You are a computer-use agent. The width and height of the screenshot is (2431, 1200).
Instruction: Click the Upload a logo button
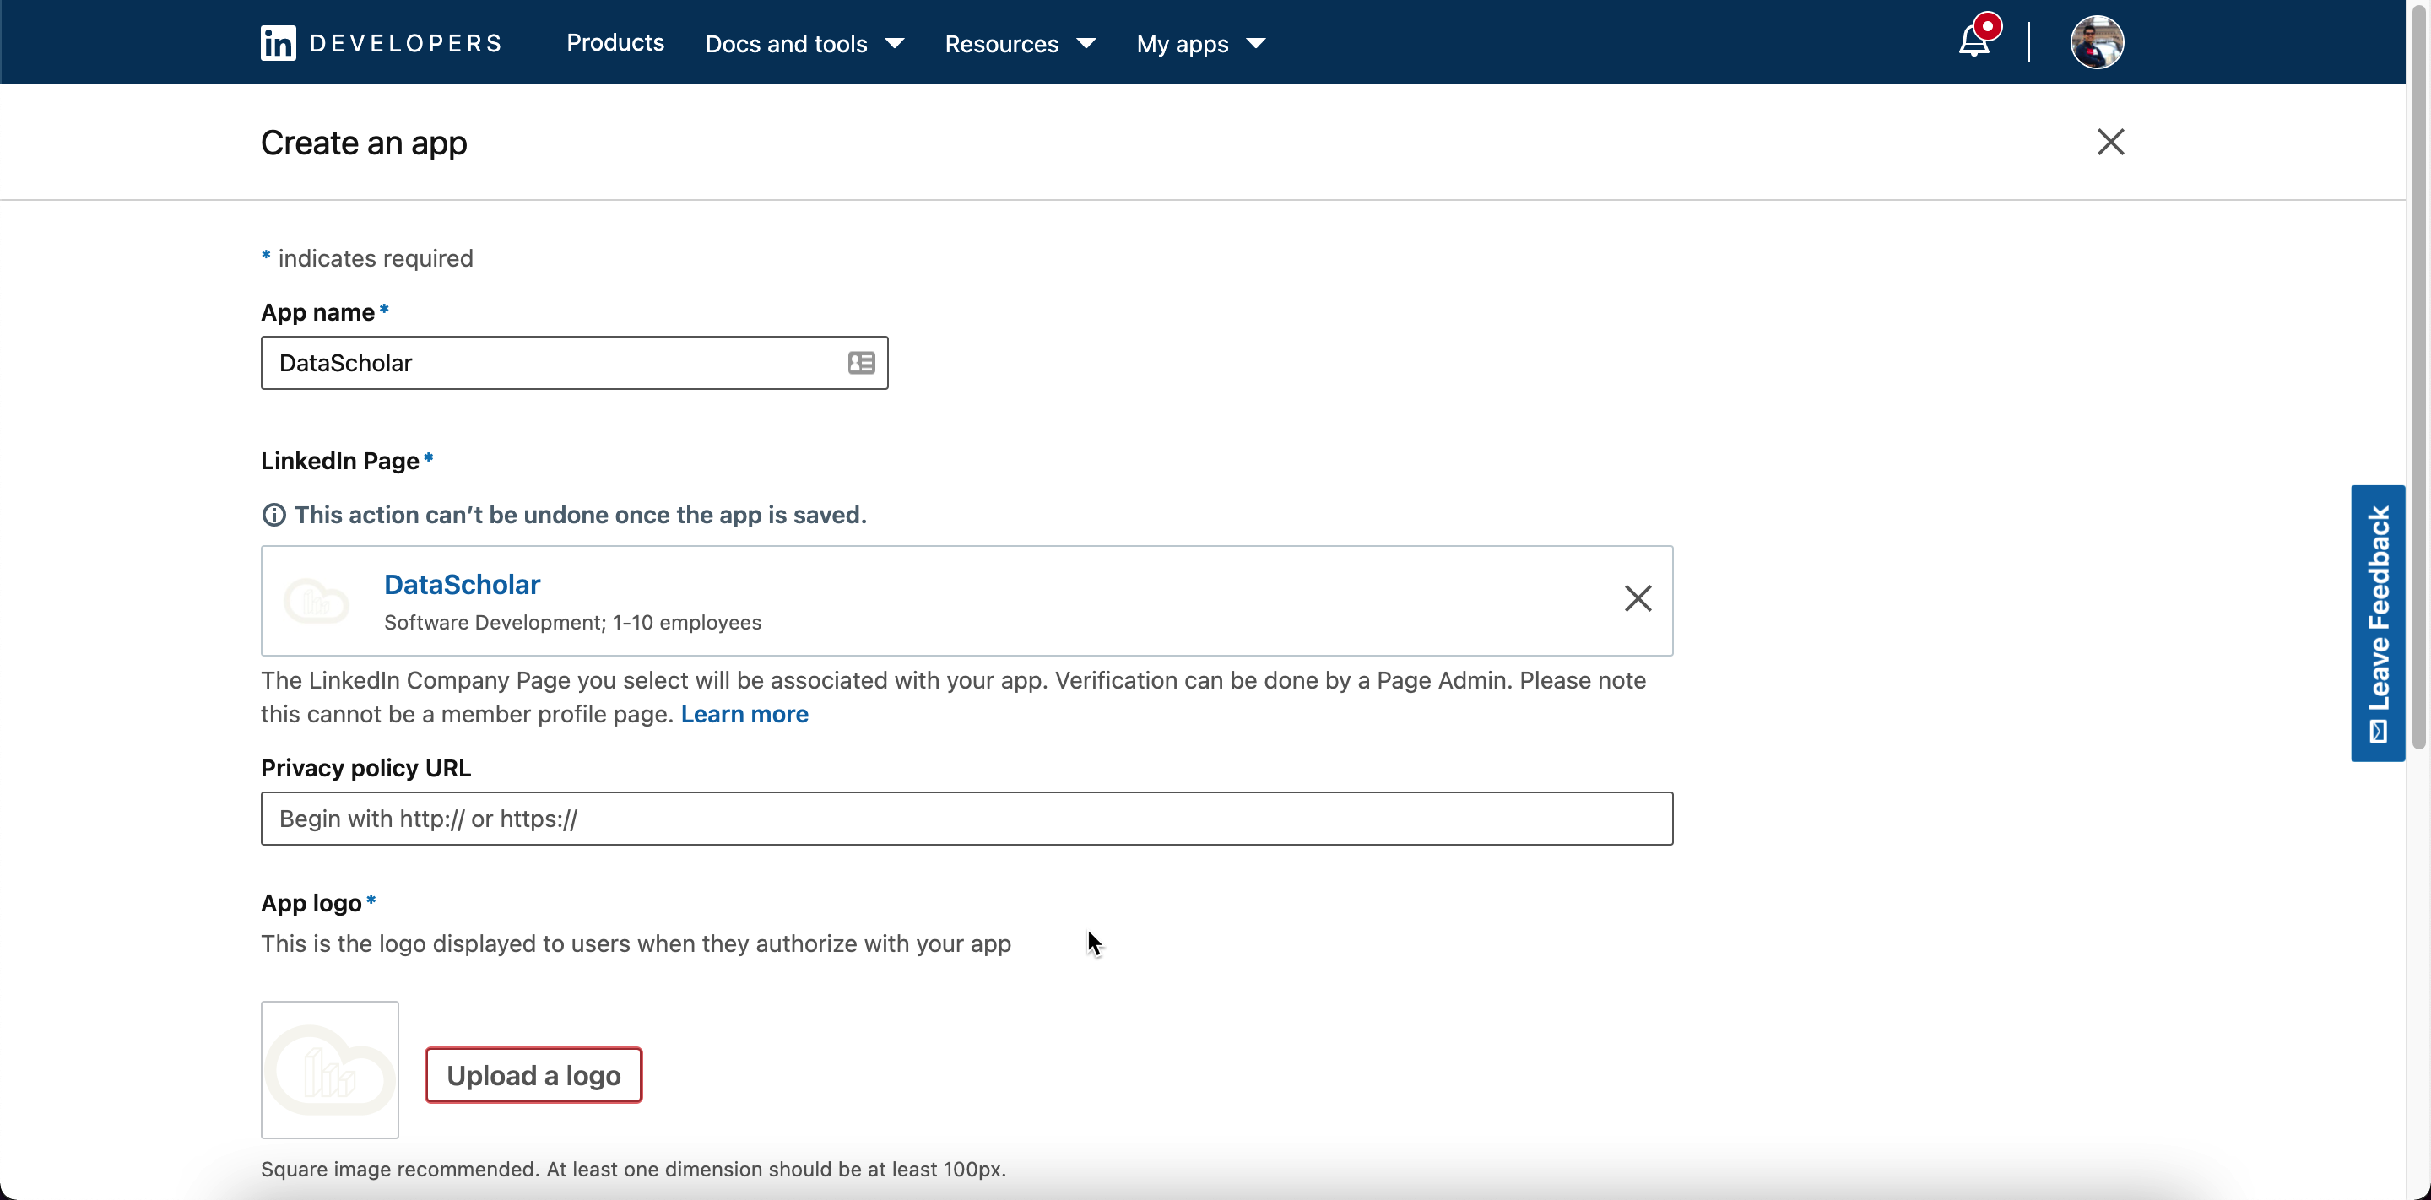tap(533, 1075)
